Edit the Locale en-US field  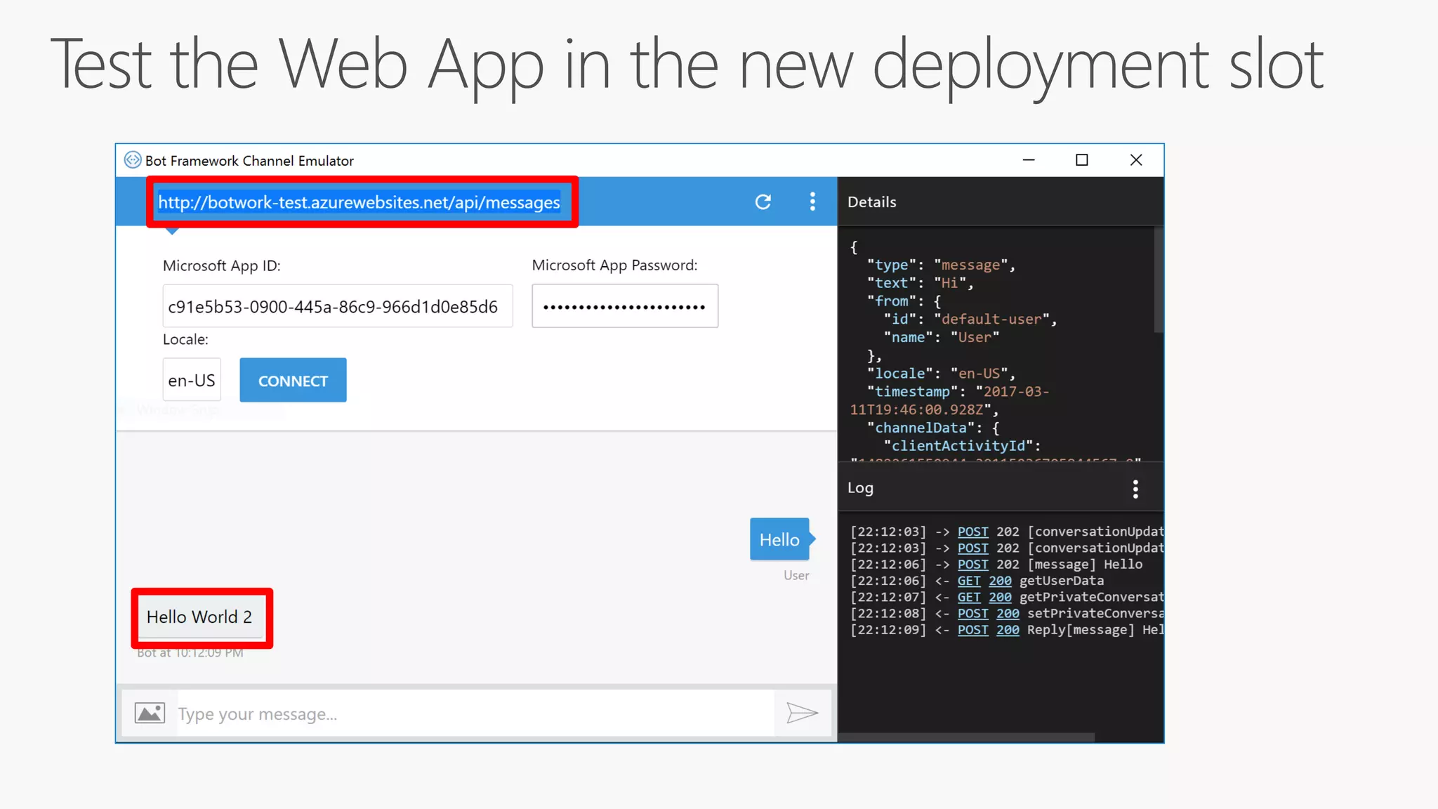tap(192, 381)
